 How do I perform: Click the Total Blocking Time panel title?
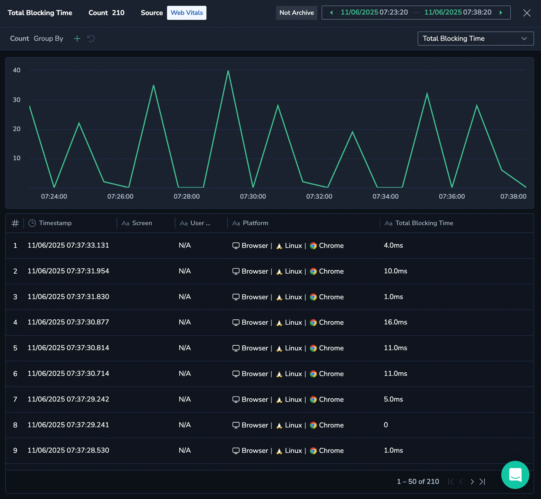tap(40, 13)
